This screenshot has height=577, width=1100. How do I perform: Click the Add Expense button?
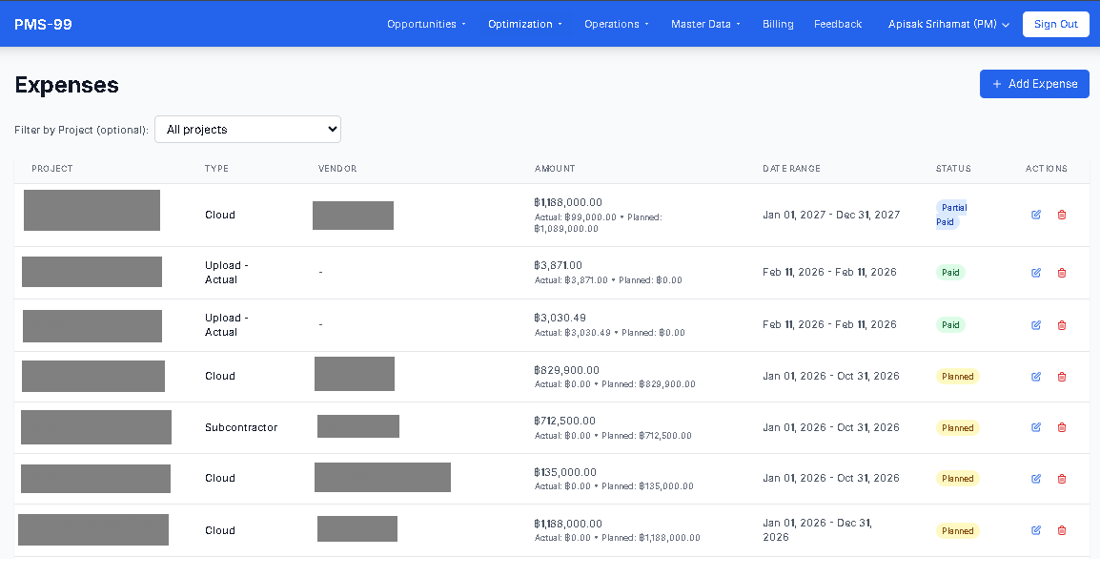click(1034, 84)
